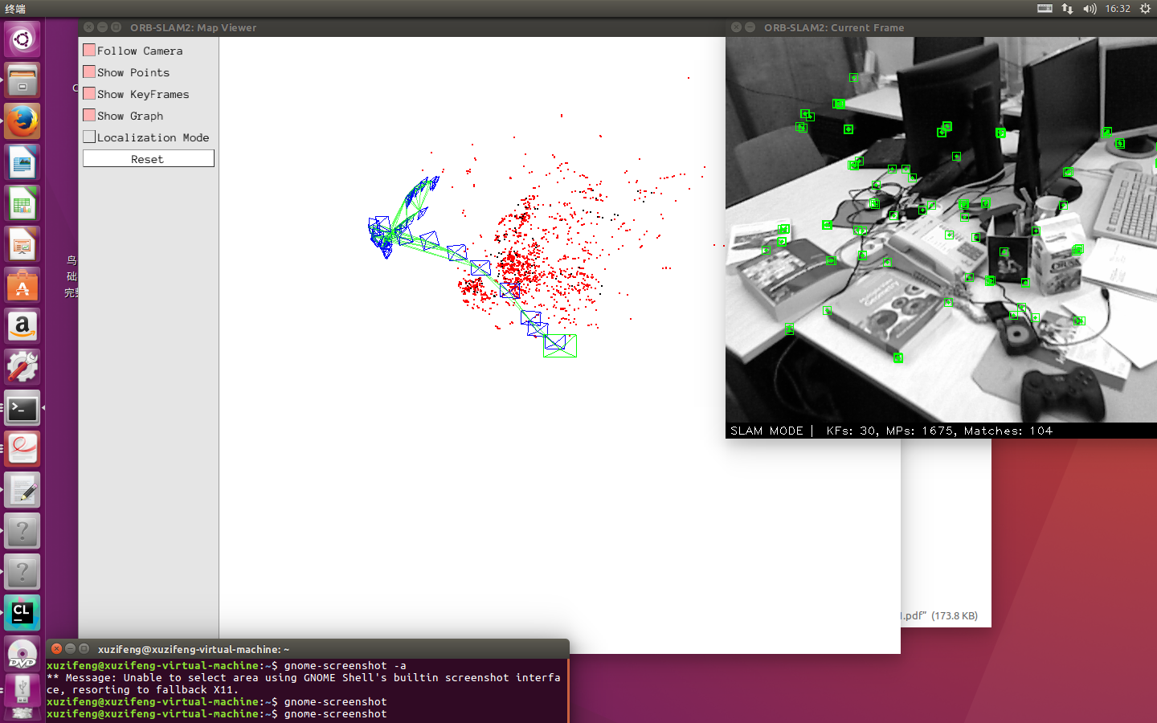Click the network indicator arrows
This screenshot has width=1157, height=723.
[x=1066, y=8]
